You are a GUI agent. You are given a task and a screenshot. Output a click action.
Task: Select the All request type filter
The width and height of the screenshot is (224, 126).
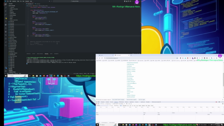[x=121, y=106]
